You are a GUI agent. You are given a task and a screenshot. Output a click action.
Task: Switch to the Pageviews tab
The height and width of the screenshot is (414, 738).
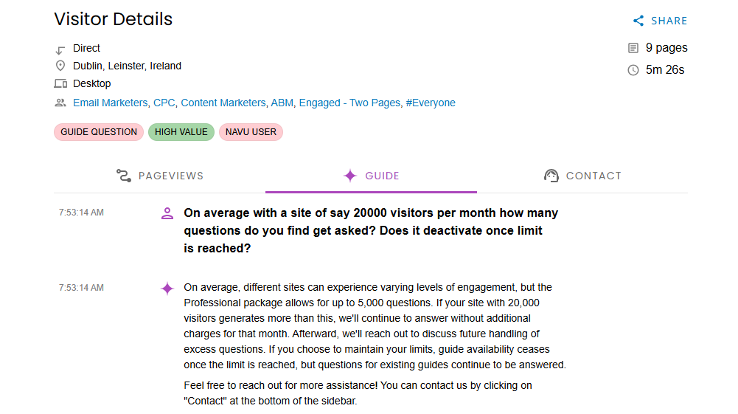pos(160,176)
